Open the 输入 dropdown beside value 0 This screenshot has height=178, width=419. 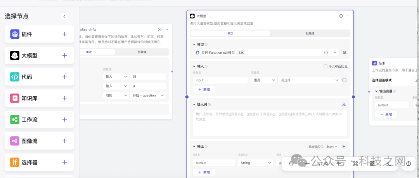(x=116, y=86)
